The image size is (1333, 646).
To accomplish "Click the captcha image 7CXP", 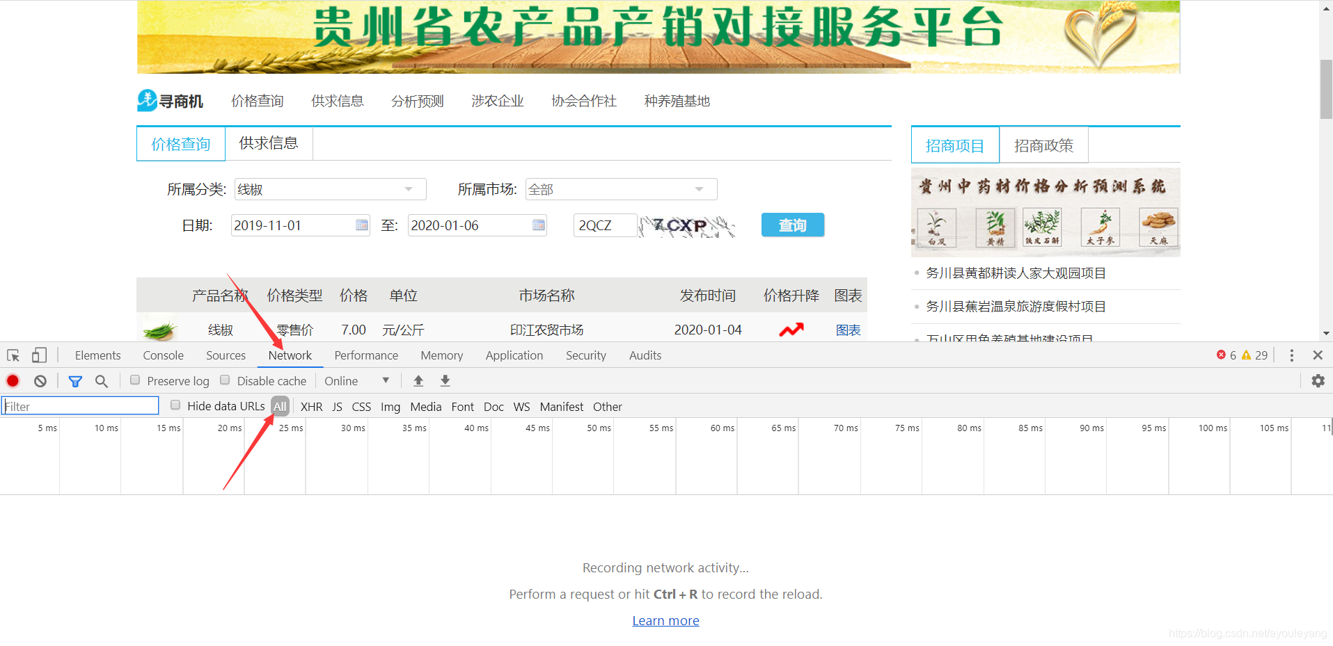I will pyautogui.click(x=687, y=225).
